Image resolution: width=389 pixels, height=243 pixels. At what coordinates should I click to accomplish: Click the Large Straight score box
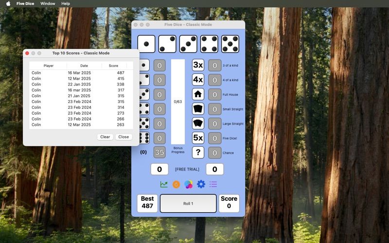pyautogui.click(x=214, y=124)
